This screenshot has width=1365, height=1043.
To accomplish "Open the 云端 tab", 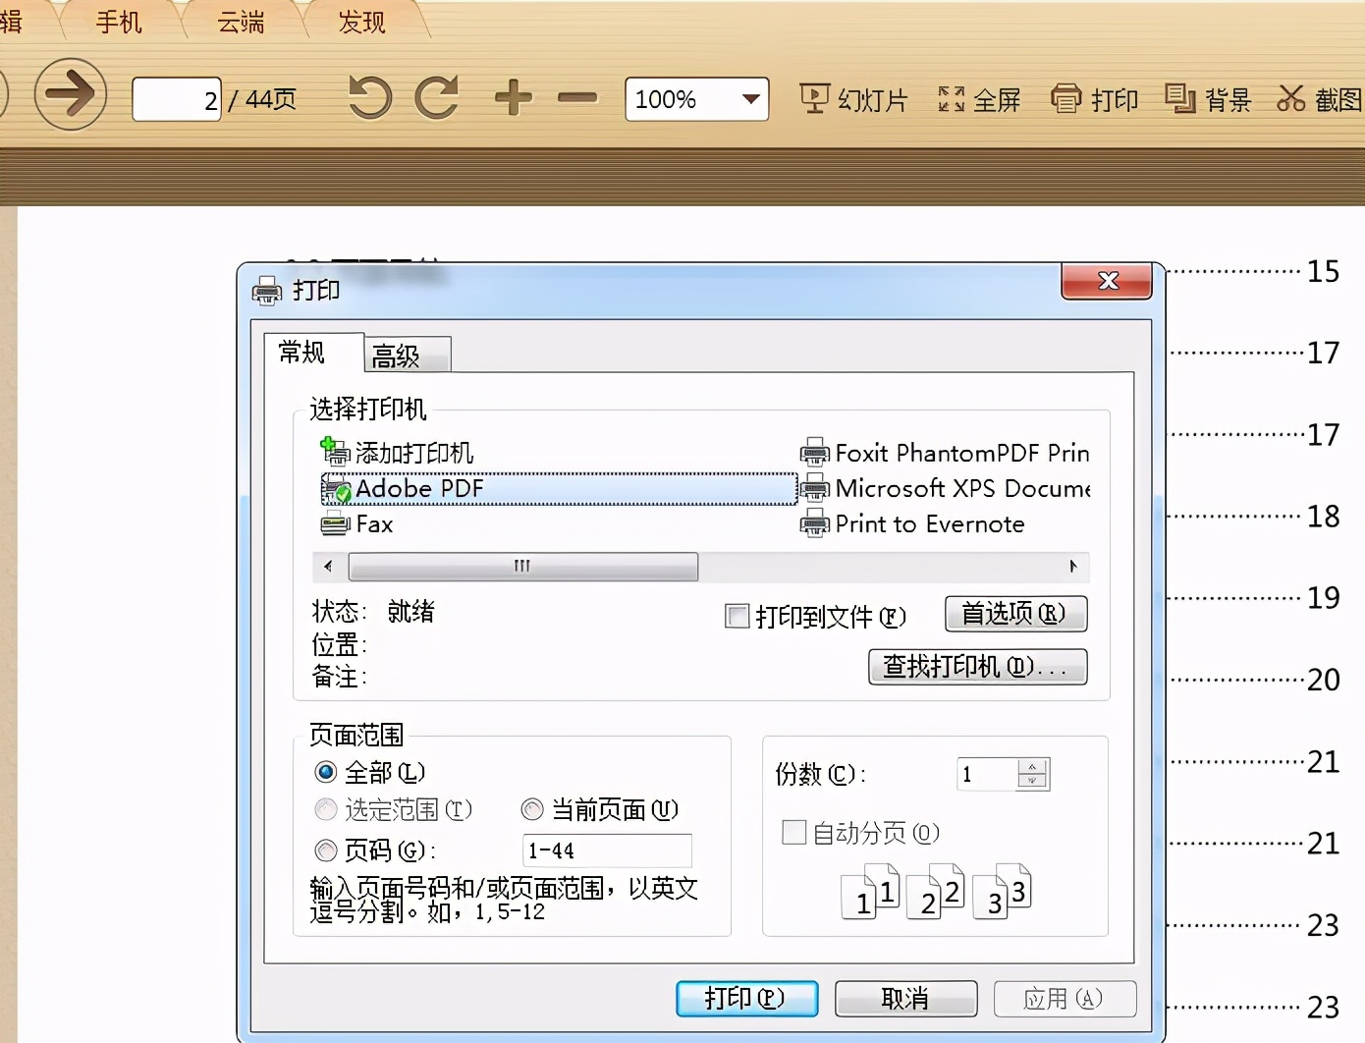I will 239,22.
